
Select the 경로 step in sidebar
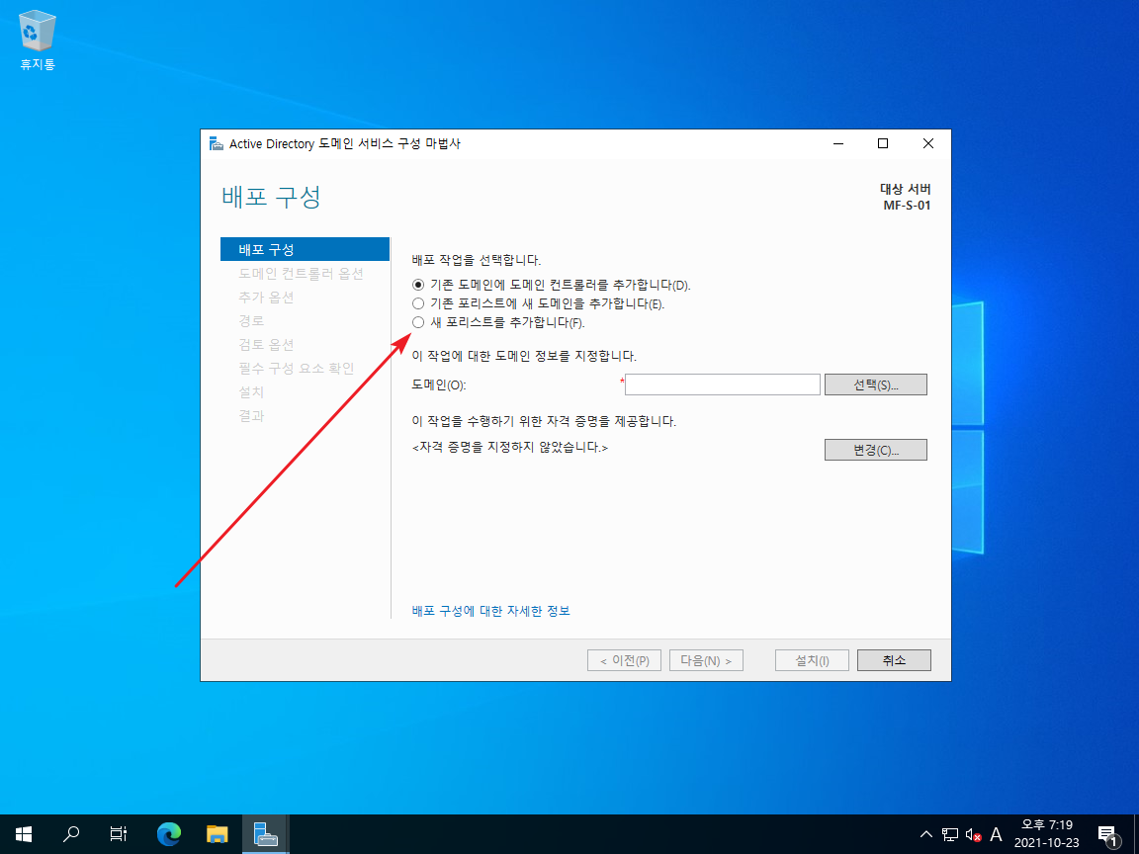point(251,320)
